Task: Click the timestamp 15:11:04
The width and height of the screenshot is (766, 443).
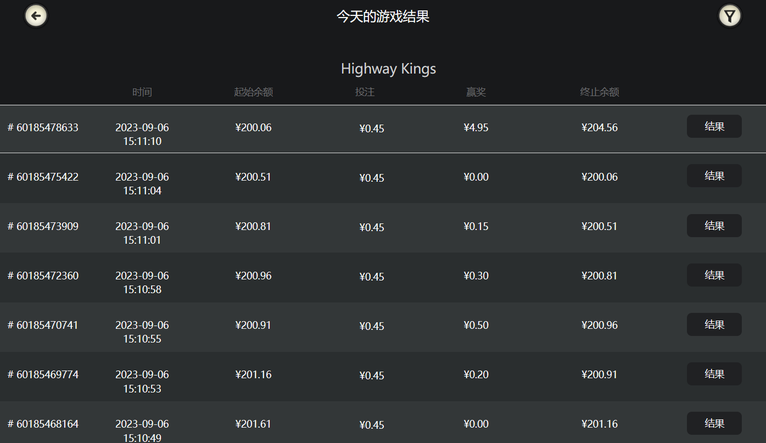Action: tap(142, 191)
